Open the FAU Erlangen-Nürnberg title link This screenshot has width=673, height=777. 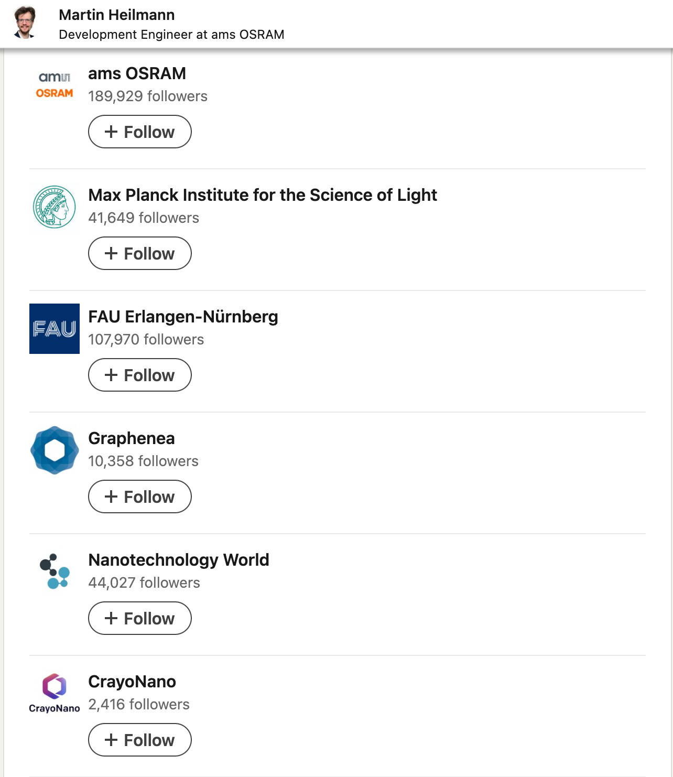(x=183, y=317)
